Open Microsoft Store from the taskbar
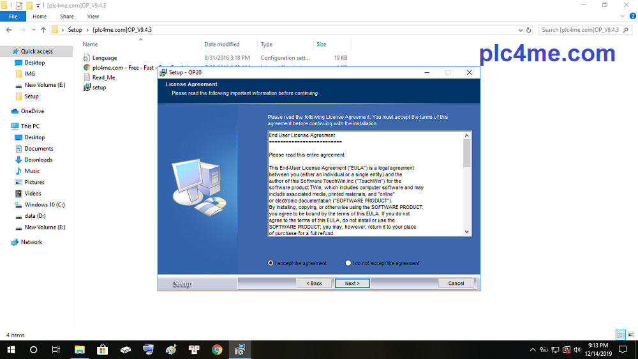The width and height of the screenshot is (638, 359). click(x=102, y=349)
